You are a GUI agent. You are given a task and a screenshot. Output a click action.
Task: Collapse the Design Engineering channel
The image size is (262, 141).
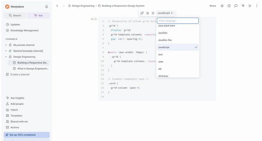pos(6,57)
